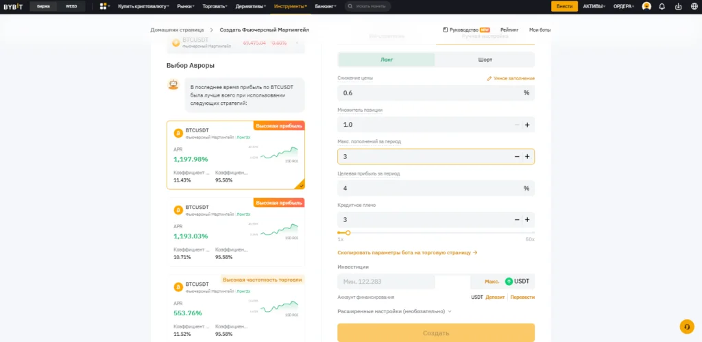The height and width of the screenshot is (342, 702).
Task: Click the leverage slider track
Action: 436,233
